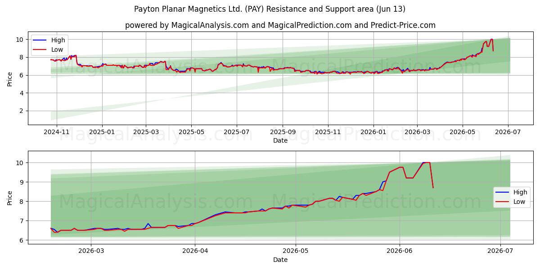540x270 pixels.
Task: Click the top chart 'Price' axis label
Action: [x=10, y=78]
